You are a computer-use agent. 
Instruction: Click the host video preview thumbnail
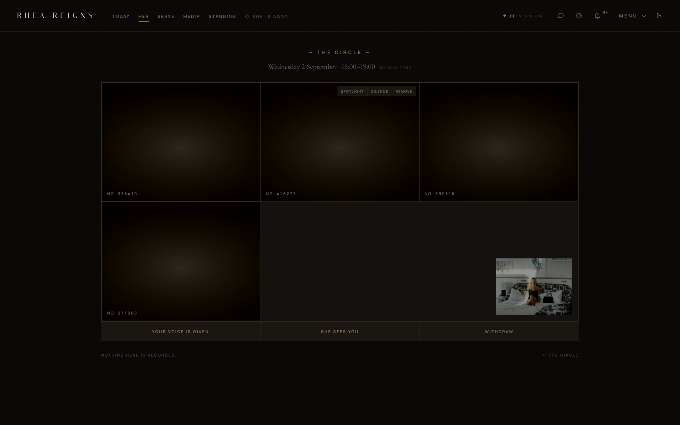click(534, 286)
